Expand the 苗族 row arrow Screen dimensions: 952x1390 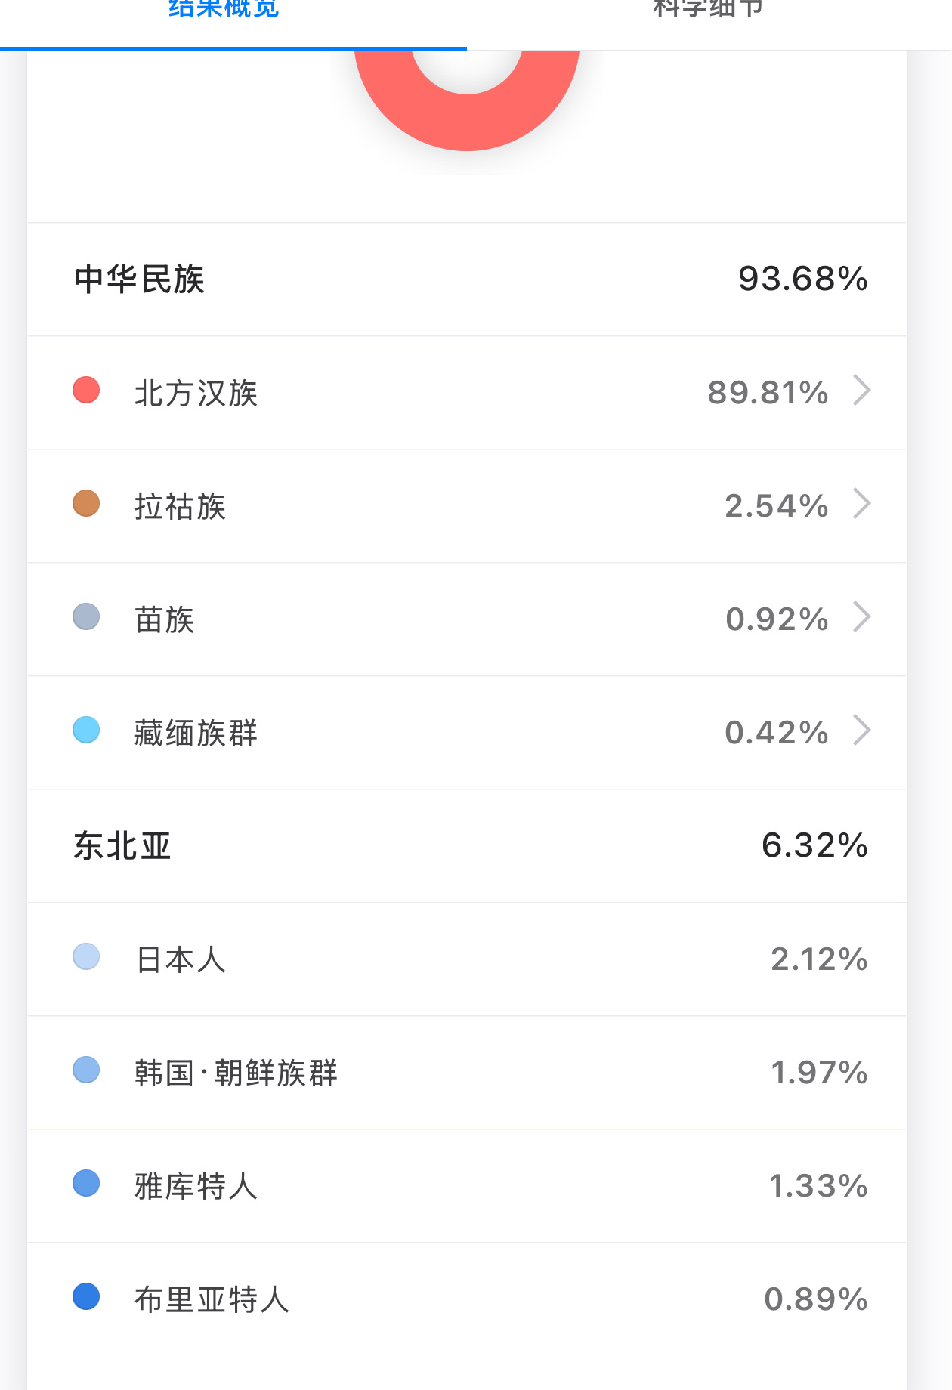pos(861,618)
